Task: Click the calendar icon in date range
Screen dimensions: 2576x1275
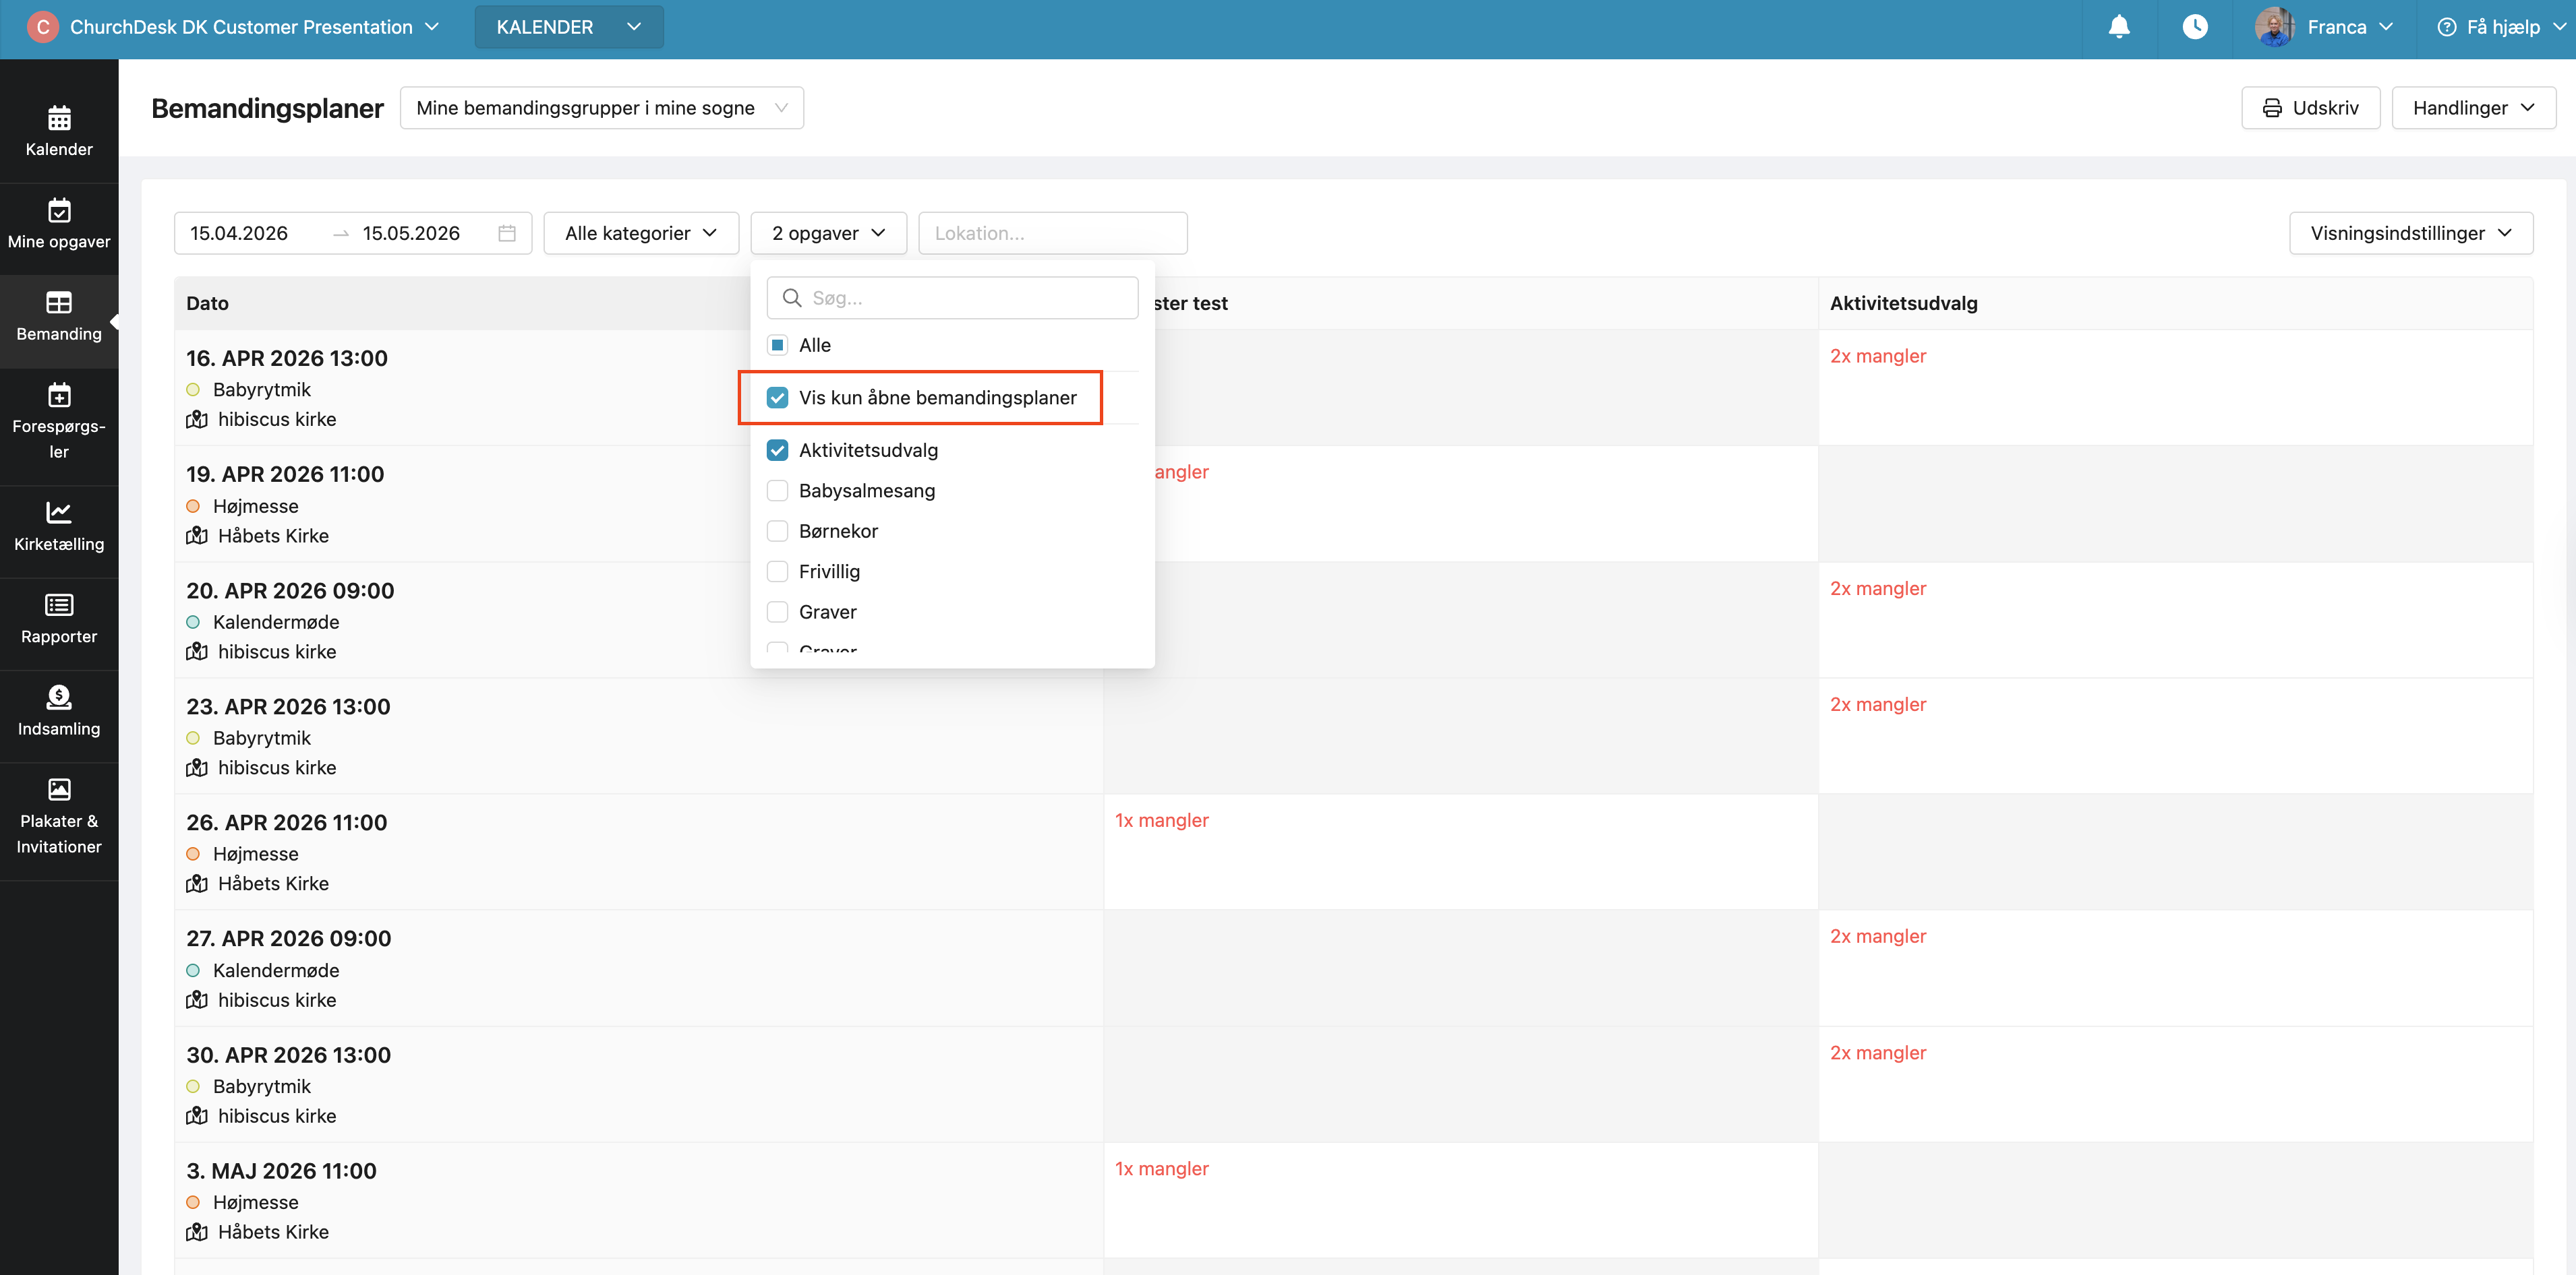Action: pos(507,232)
